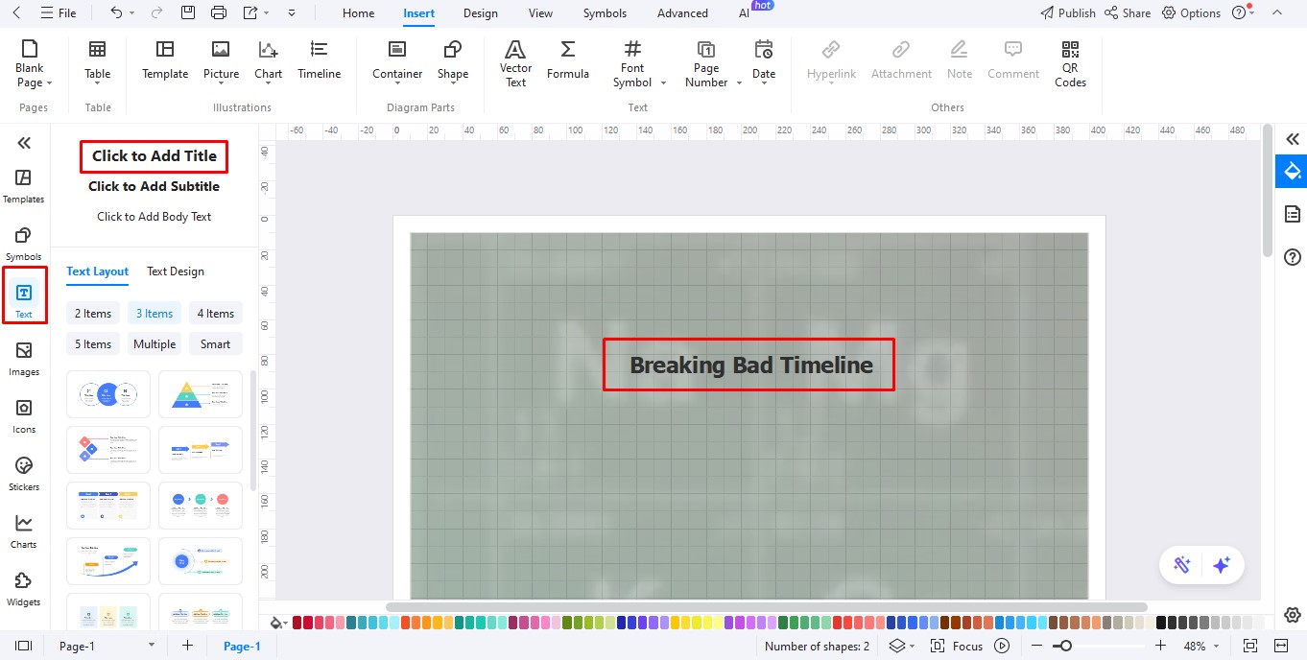Insert the Date

point(764,61)
